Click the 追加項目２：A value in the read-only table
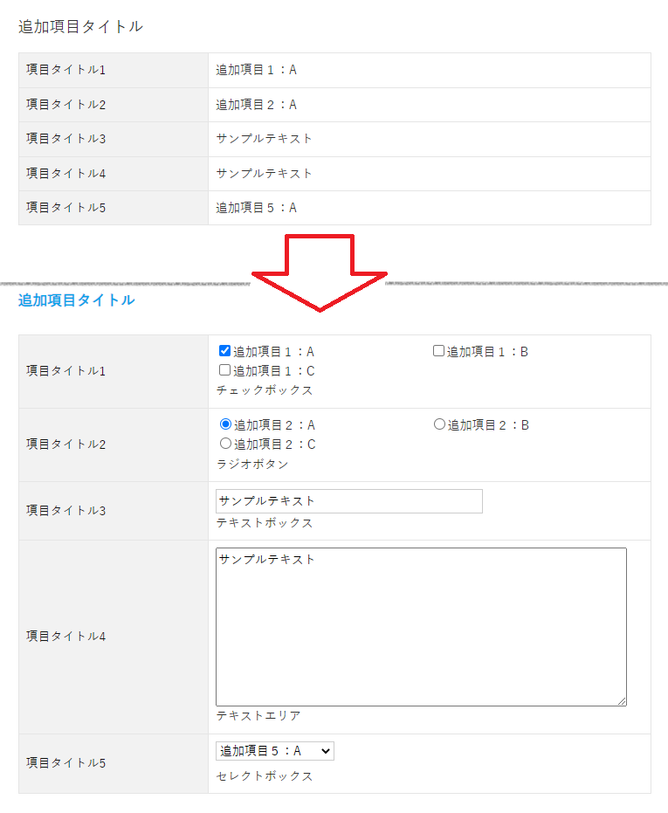The image size is (668, 813). point(257,105)
